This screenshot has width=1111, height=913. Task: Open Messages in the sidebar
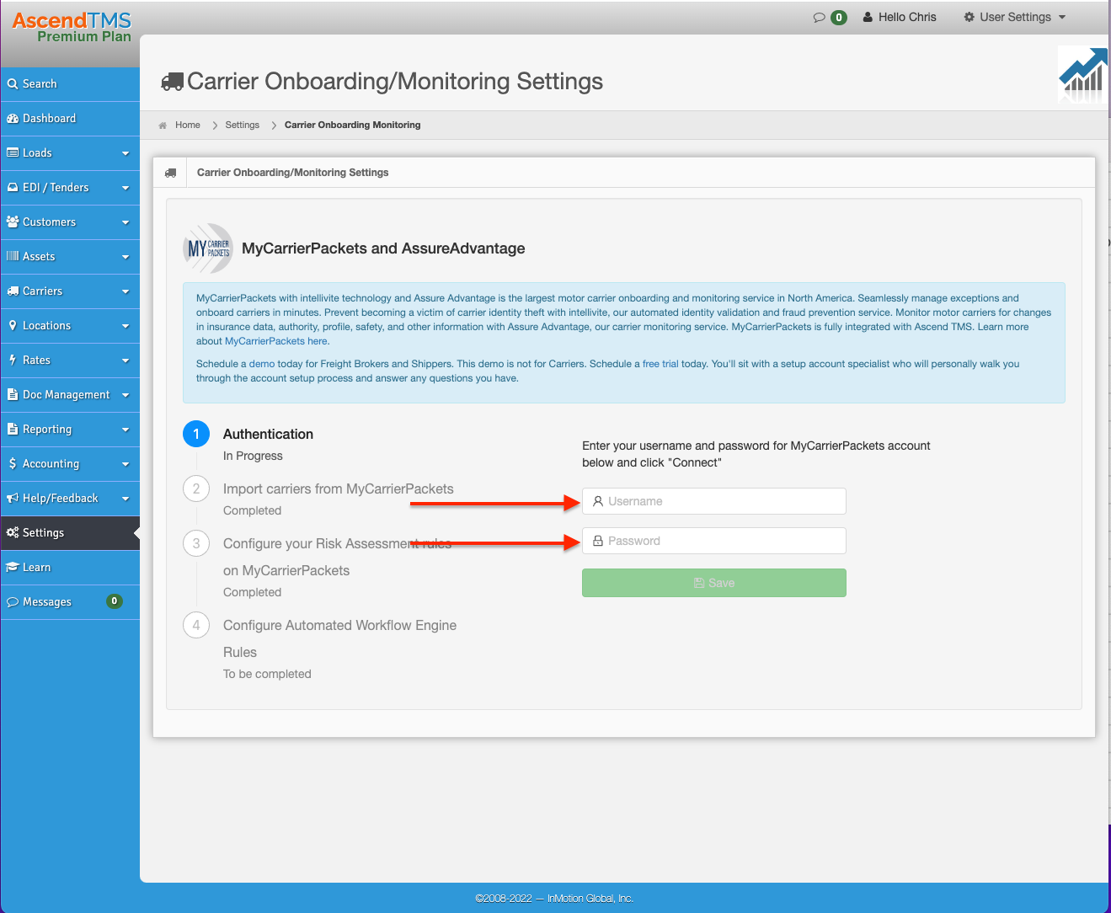tap(47, 602)
